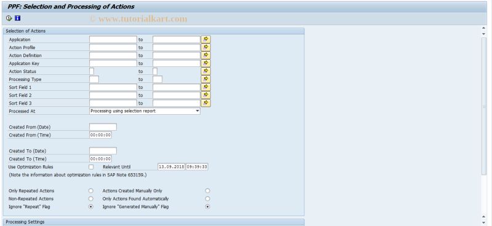Screen dimensions: 492x226
Task: Click the Execute clock icon
Action: (9, 18)
